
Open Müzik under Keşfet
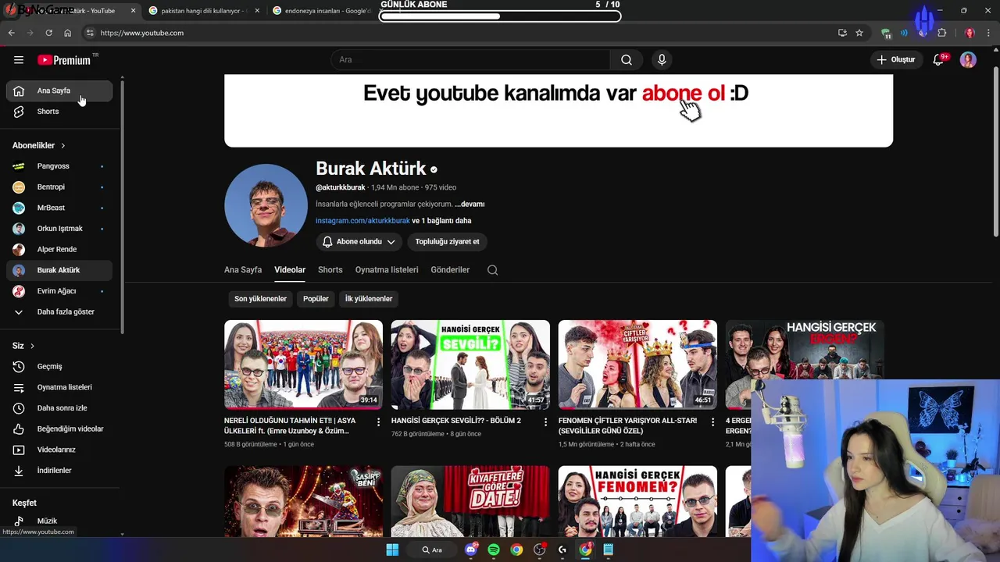pyautogui.click(x=59, y=521)
